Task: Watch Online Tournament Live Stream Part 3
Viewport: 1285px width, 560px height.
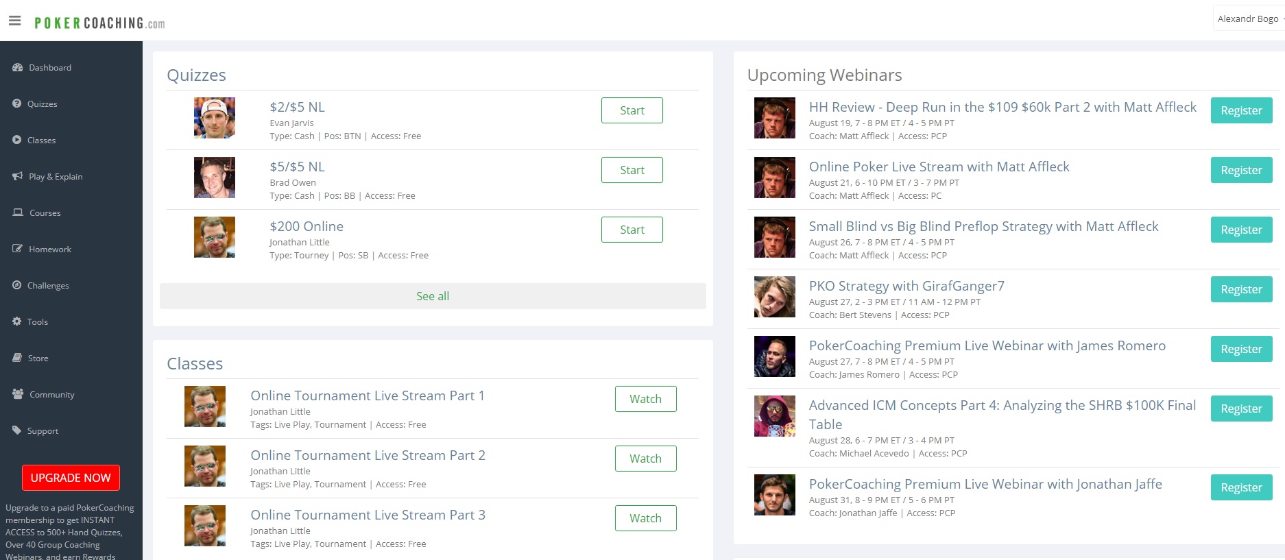Action: [x=646, y=518]
